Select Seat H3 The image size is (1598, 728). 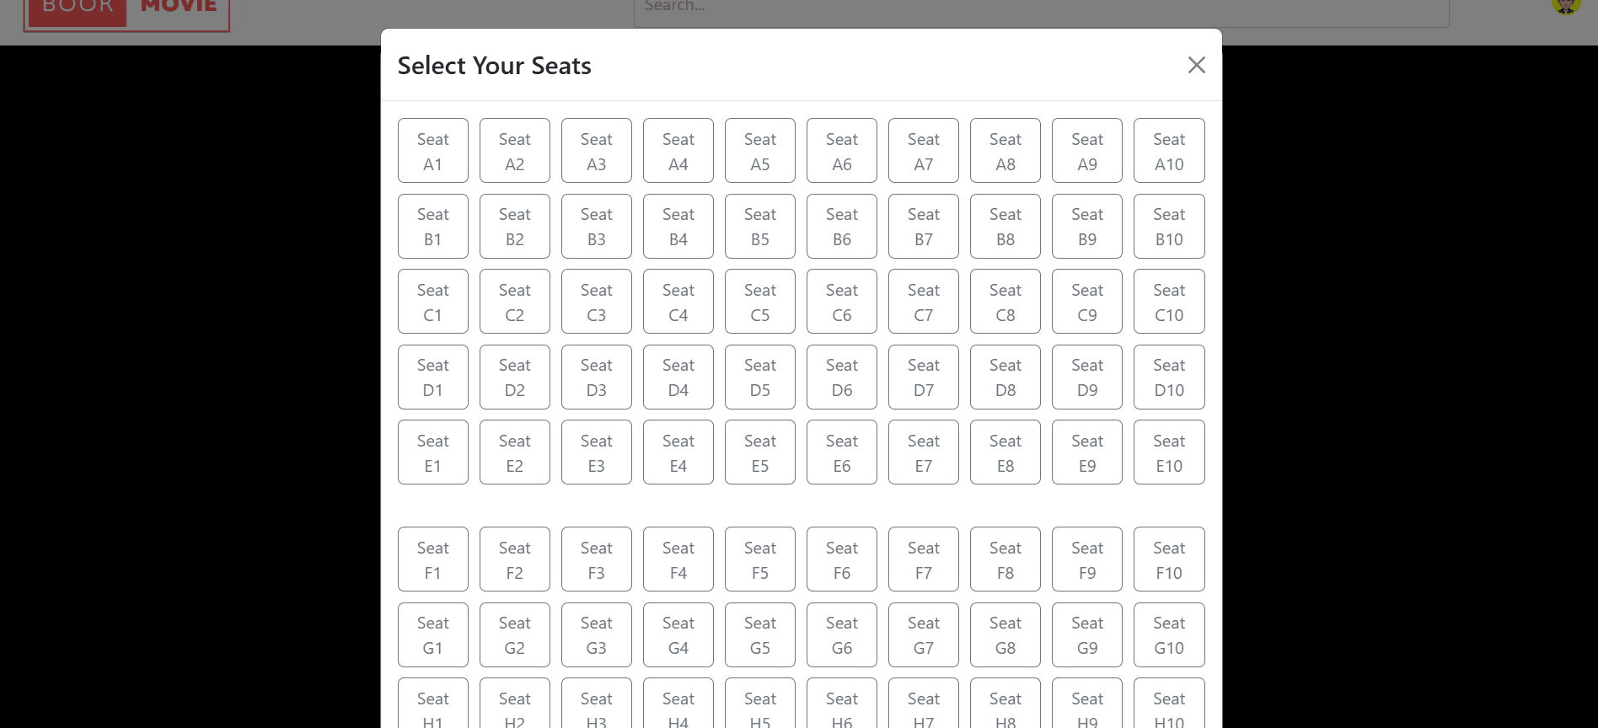[x=596, y=708]
